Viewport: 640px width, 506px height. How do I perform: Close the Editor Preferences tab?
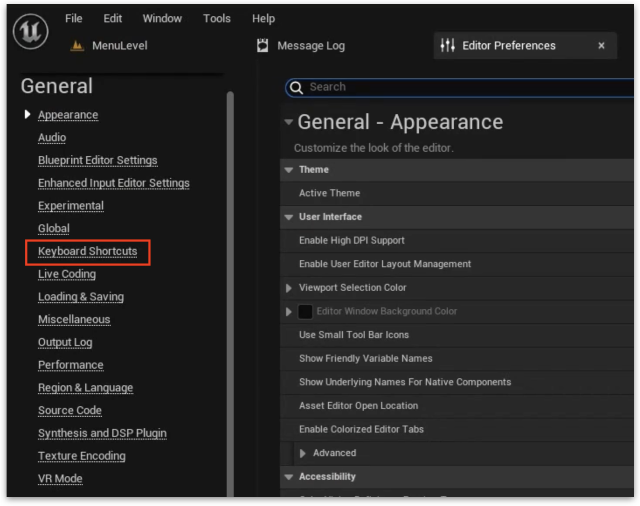602,45
